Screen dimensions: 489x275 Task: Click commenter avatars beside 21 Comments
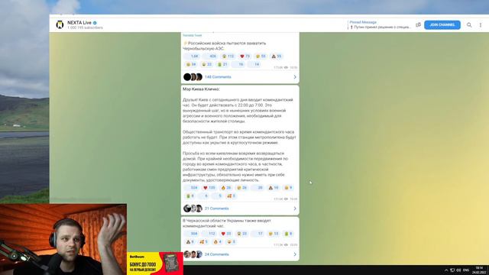point(193,209)
